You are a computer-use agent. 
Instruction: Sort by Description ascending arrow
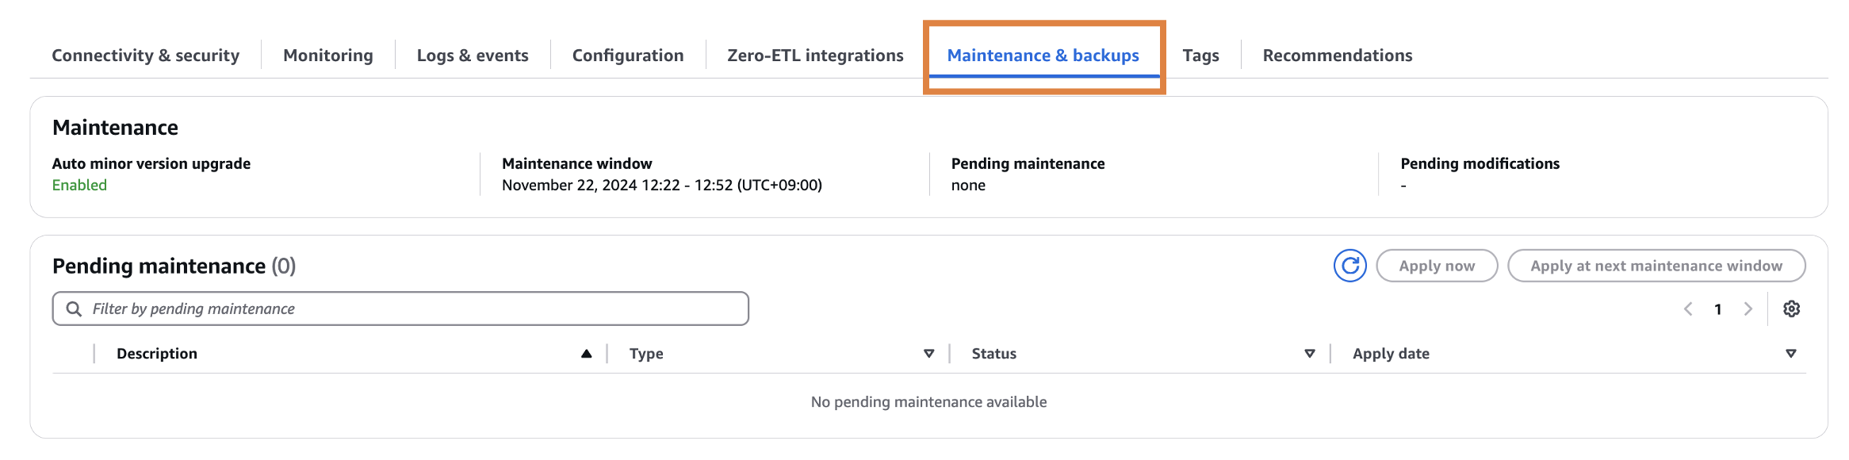[x=586, y=354]
